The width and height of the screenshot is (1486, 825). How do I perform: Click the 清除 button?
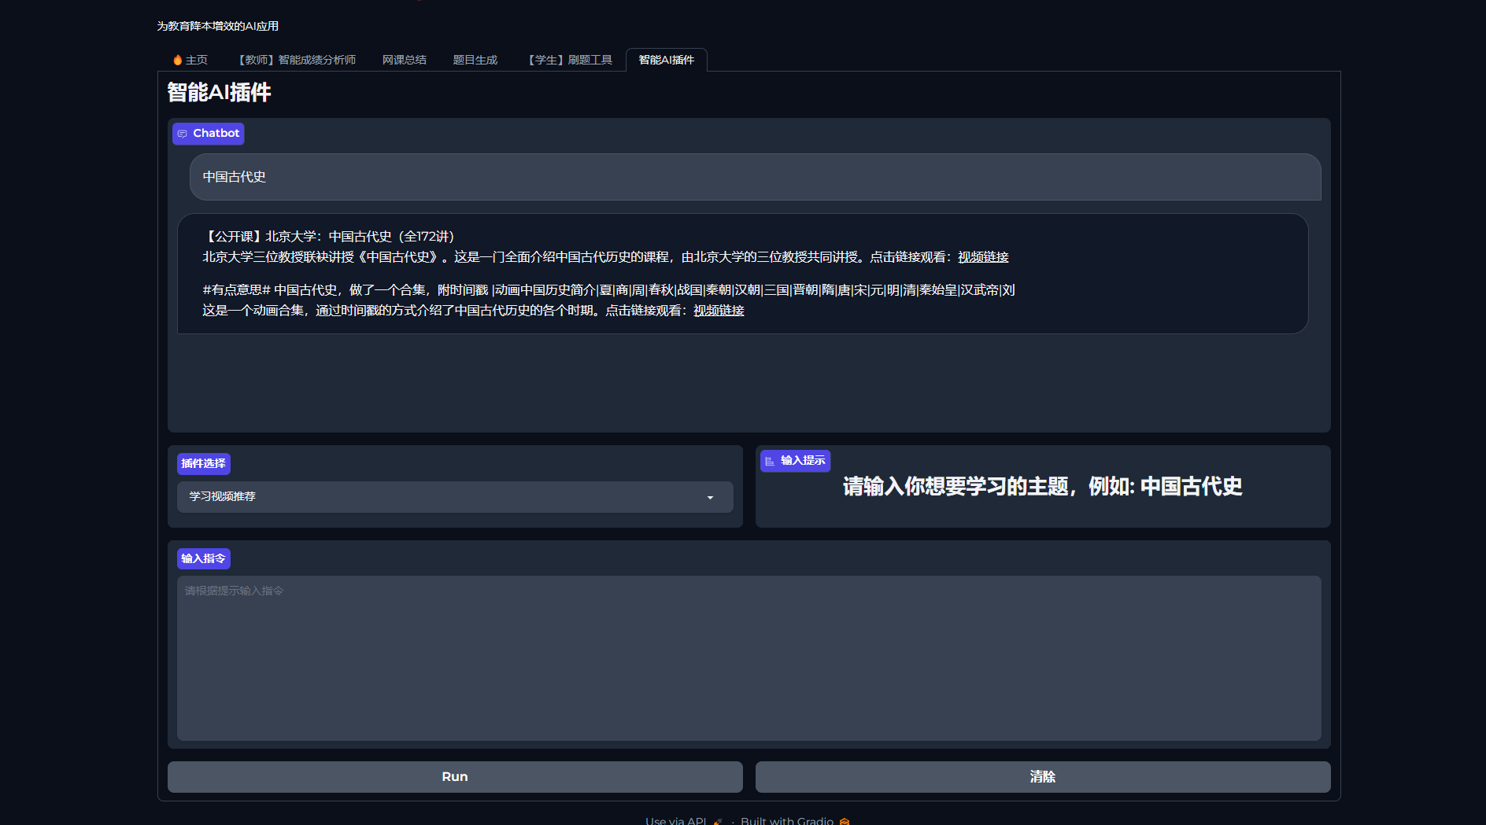(x=1043, y=776)
